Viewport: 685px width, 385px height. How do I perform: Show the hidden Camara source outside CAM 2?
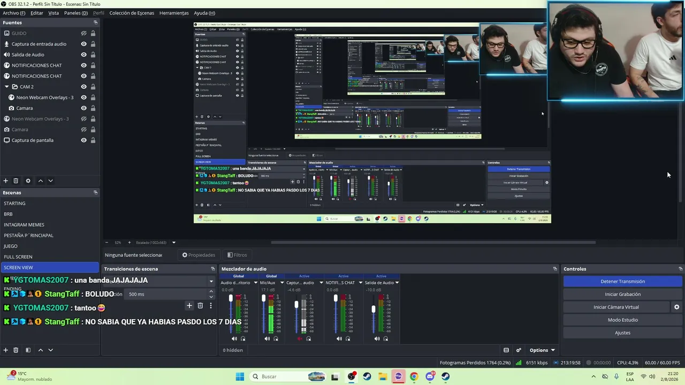[x=84, y=129]
